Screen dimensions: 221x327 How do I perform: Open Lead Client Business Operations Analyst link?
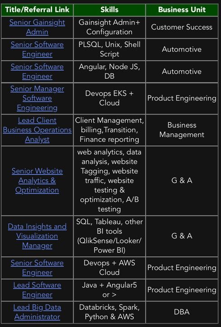coord(37,130)
